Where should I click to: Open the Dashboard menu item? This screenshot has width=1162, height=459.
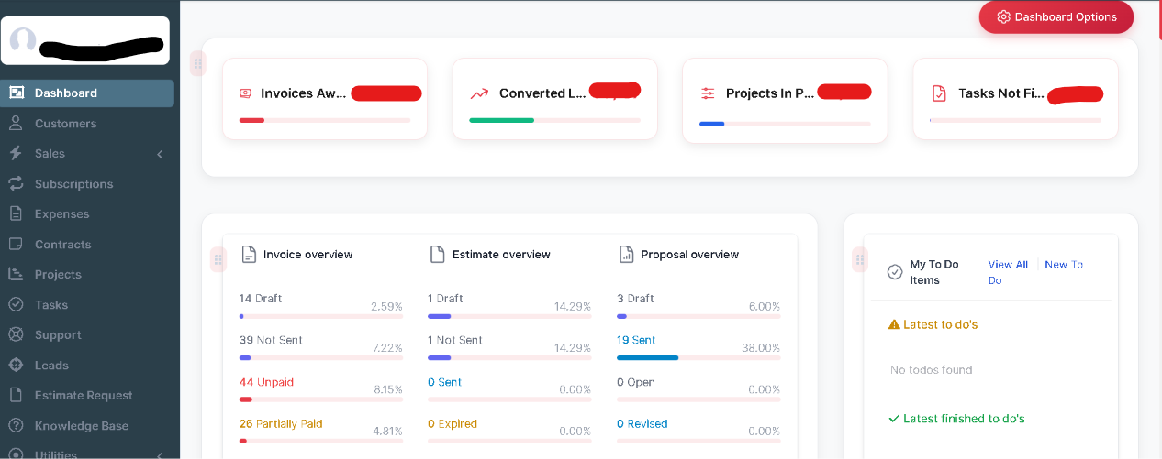point(87,93)
